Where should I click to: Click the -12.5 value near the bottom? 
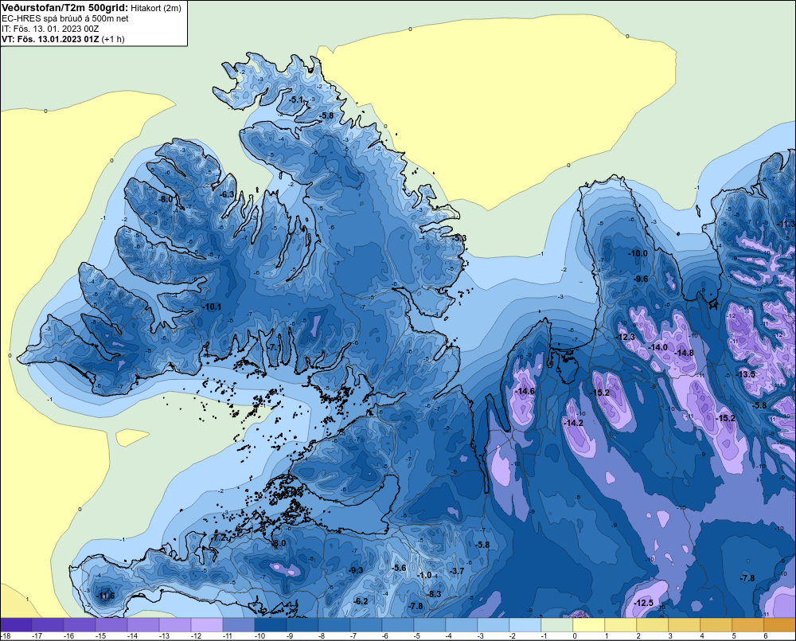coord(644,603)
